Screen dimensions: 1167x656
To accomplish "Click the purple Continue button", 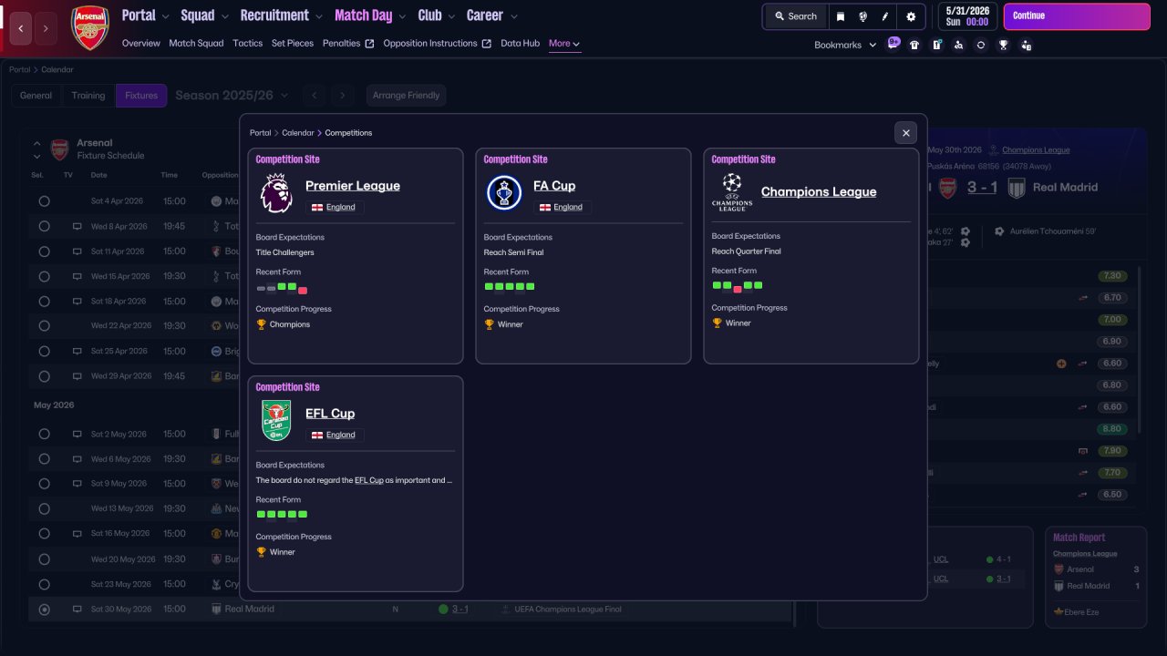I will point(1077,16).
